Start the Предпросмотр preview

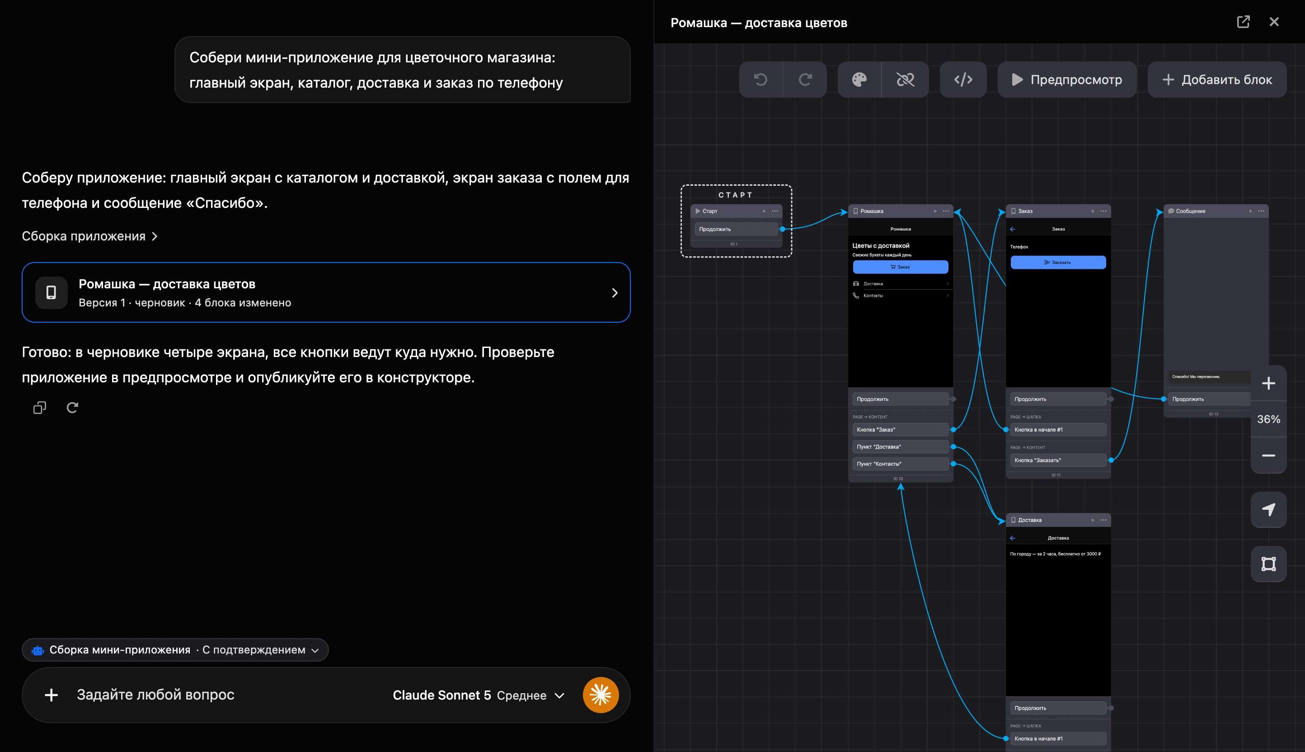click(x=1067, y=80)
